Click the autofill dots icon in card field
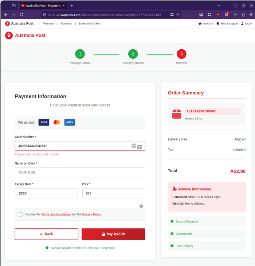 coord(134,146)
